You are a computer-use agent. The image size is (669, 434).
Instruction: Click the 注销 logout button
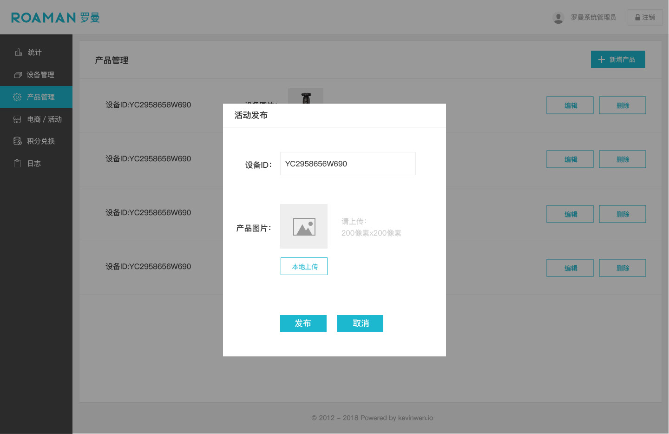[645, 18]
